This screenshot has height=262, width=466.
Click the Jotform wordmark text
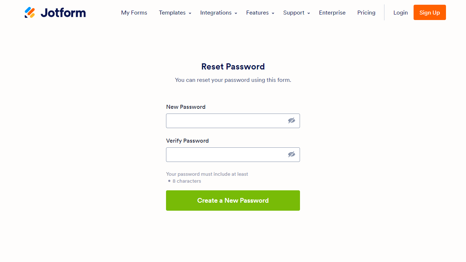point(63,13)
